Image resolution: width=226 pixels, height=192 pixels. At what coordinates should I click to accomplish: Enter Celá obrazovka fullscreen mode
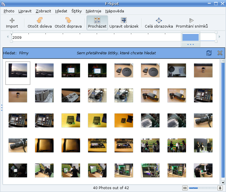[x=159, y=23]
